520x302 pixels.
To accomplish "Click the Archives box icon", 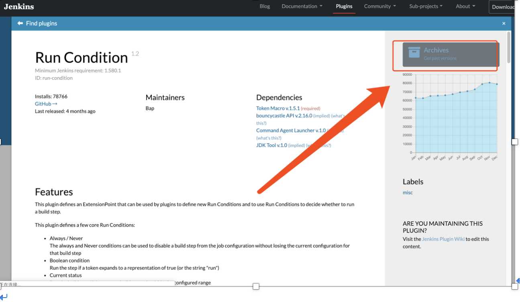I will (414, 53).
